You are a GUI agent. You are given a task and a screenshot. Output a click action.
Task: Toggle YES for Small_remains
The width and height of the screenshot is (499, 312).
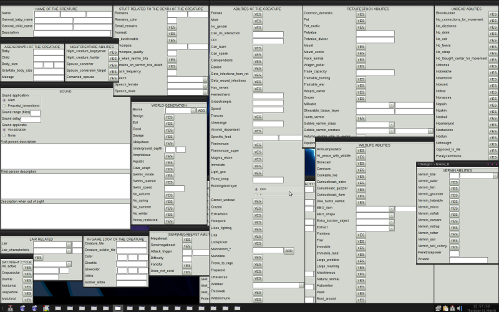click(x=172, y=27)
